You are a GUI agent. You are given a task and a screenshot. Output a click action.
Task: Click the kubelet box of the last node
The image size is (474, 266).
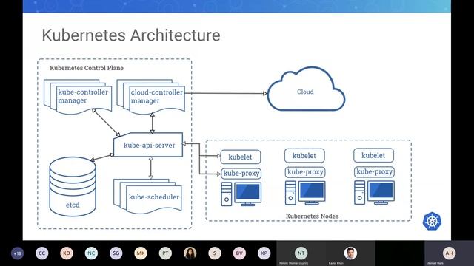click(373, 155)
